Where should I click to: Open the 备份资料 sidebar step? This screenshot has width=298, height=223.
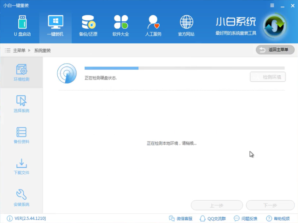[21, 135]
